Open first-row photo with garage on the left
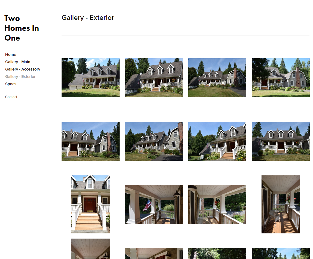Screen dimensions: 313x259 pos(90,78)
